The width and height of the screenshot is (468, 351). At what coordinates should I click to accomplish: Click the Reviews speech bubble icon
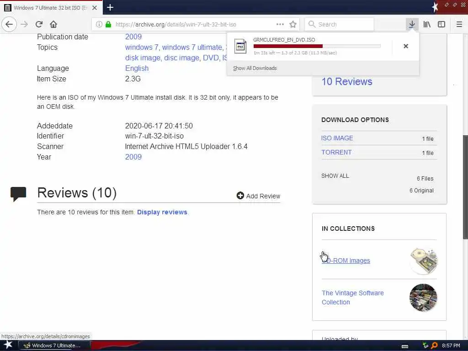click(x=18, y=194)
